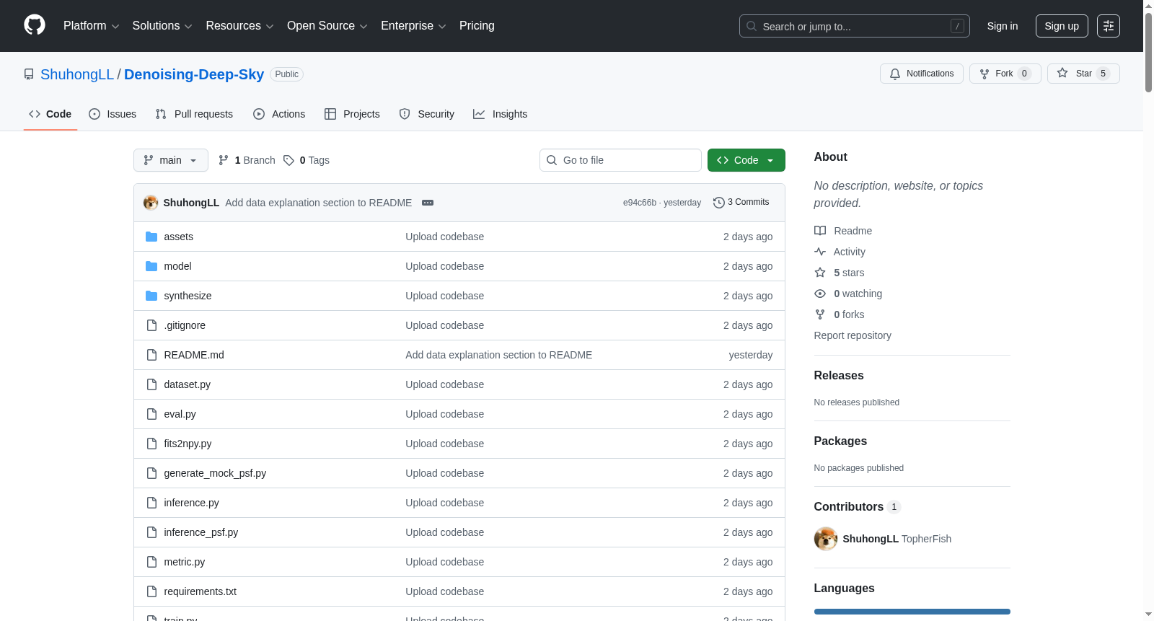Image resolution: width=1154 pixels, height=621 pixels.
Task: Click the file icon beside .gitignore
Action: pos(151,325)
